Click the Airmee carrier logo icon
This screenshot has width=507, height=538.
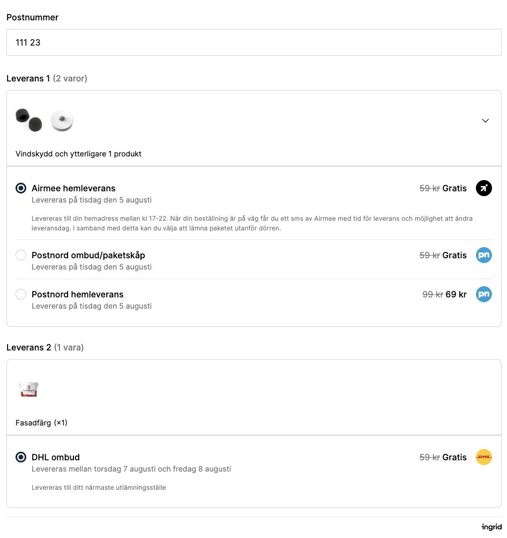click(483, 188)
